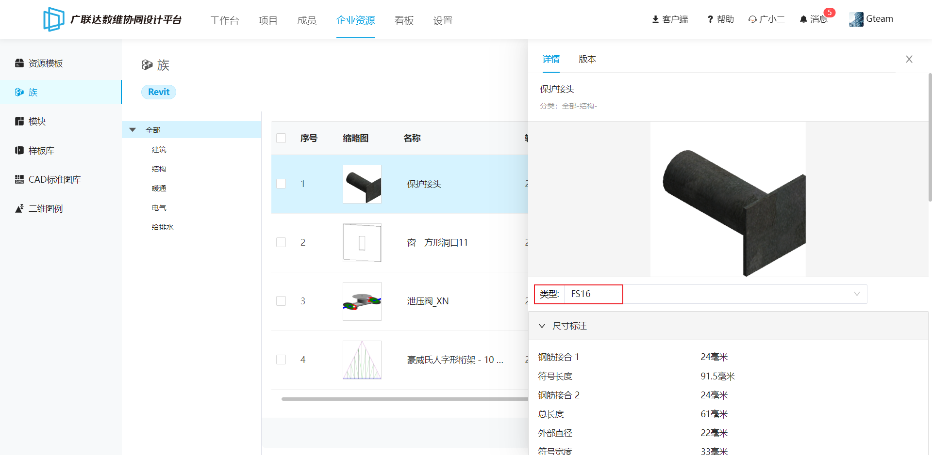Click the 符号长度 value 91.5毫米
The width and height of the screenshot is (932, 455).
coord(718,377)
